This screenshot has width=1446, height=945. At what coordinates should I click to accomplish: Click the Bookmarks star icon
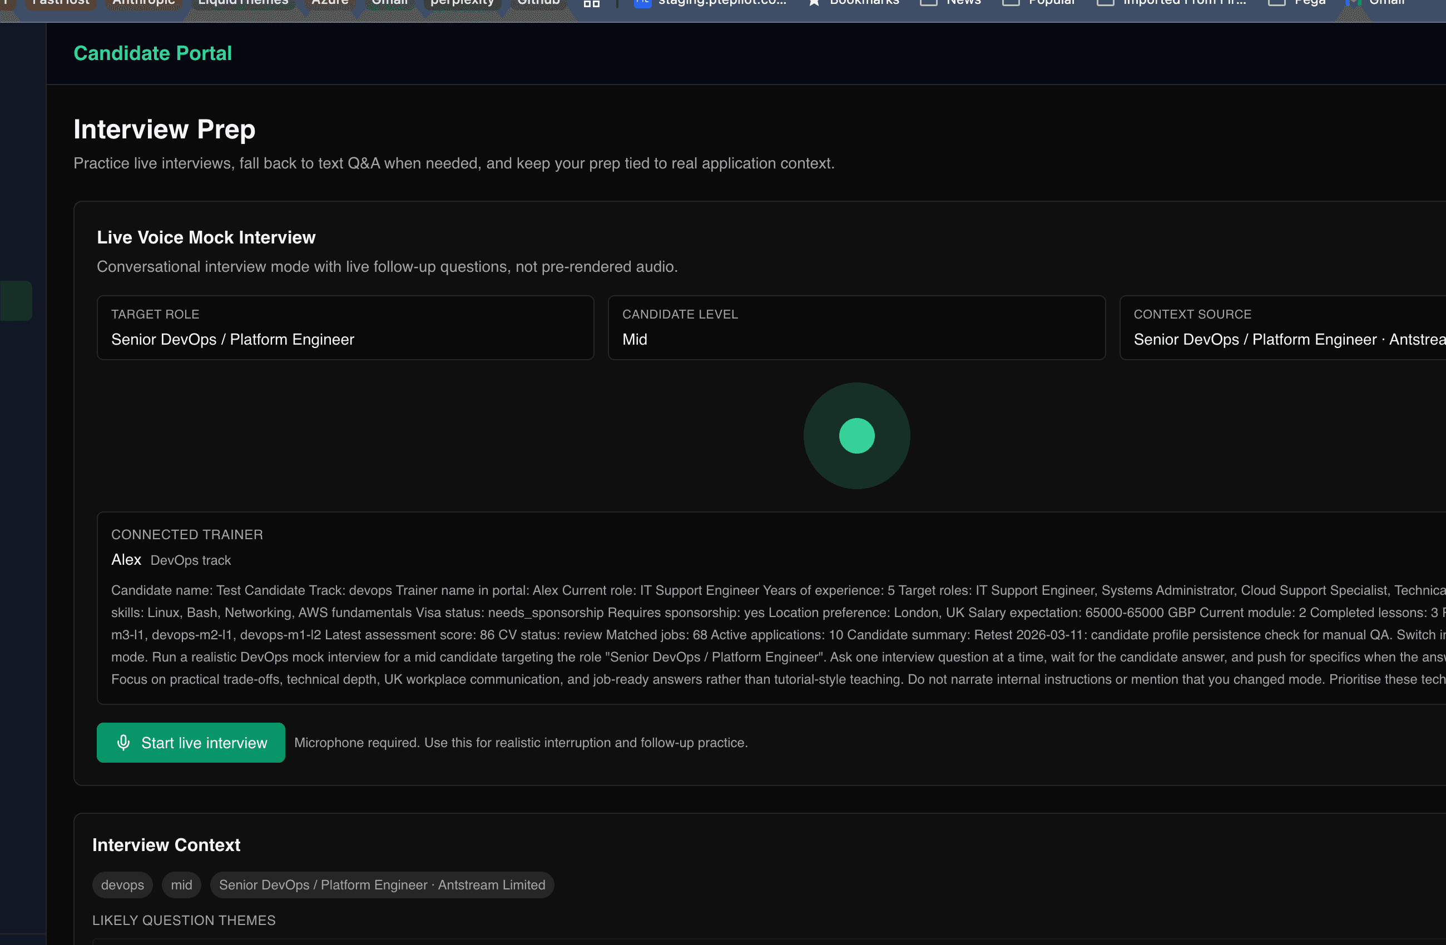[x=814, y=3]
